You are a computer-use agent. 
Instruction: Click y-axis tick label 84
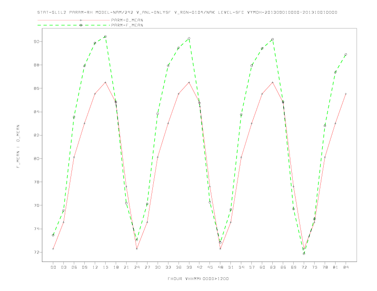(36, 112)
